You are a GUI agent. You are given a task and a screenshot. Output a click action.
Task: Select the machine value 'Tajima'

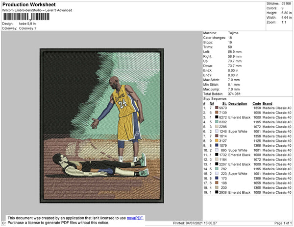coord(233,33)
